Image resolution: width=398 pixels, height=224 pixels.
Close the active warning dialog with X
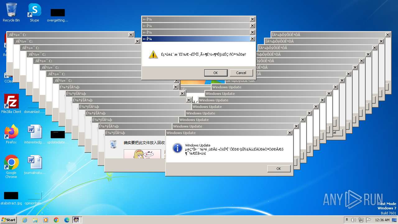click(252, 39)
